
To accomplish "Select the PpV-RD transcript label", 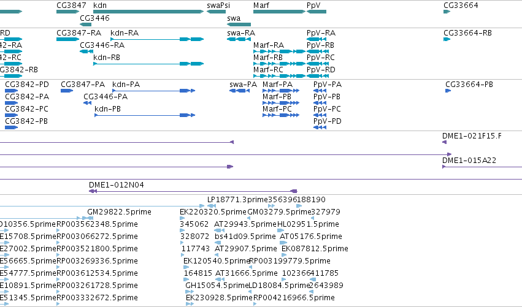I will click(x=321, y=70).
